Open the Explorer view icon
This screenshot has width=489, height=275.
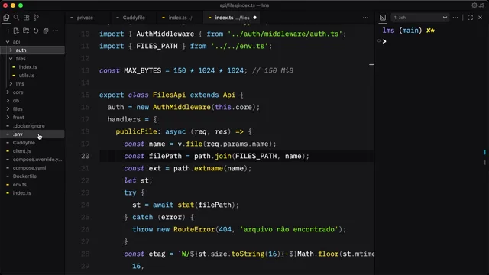tap(6, 18)
